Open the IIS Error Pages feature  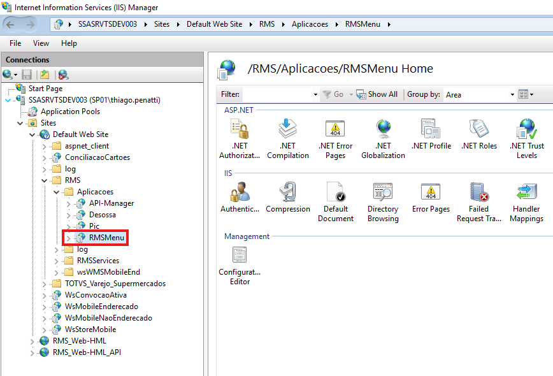pos(431,197)
